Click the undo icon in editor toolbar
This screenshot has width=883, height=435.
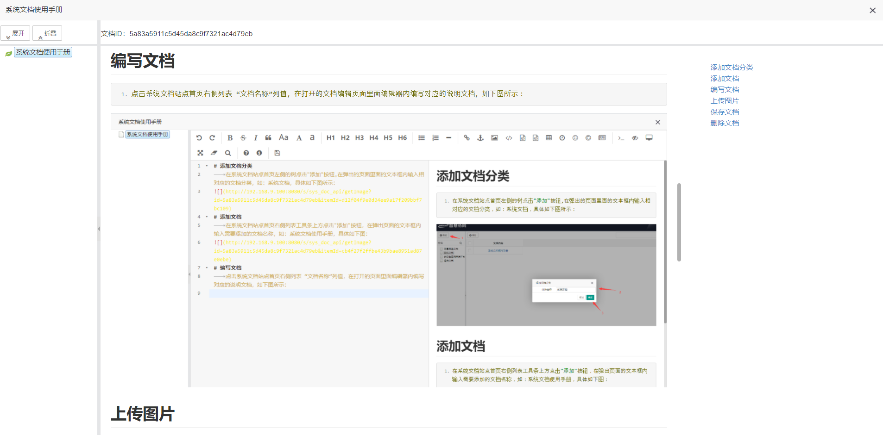199,138
